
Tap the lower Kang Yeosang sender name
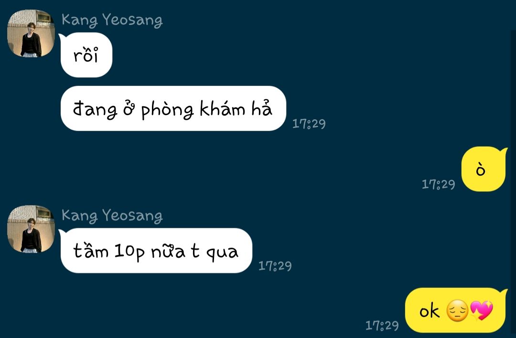[x=112, y=216]
